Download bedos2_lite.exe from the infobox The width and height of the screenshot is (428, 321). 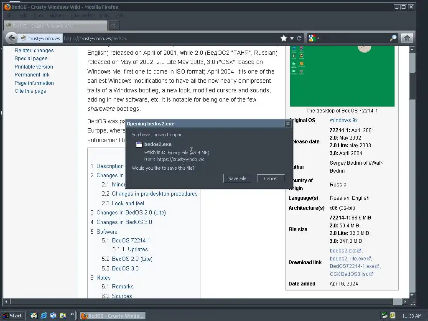point(350,258)
